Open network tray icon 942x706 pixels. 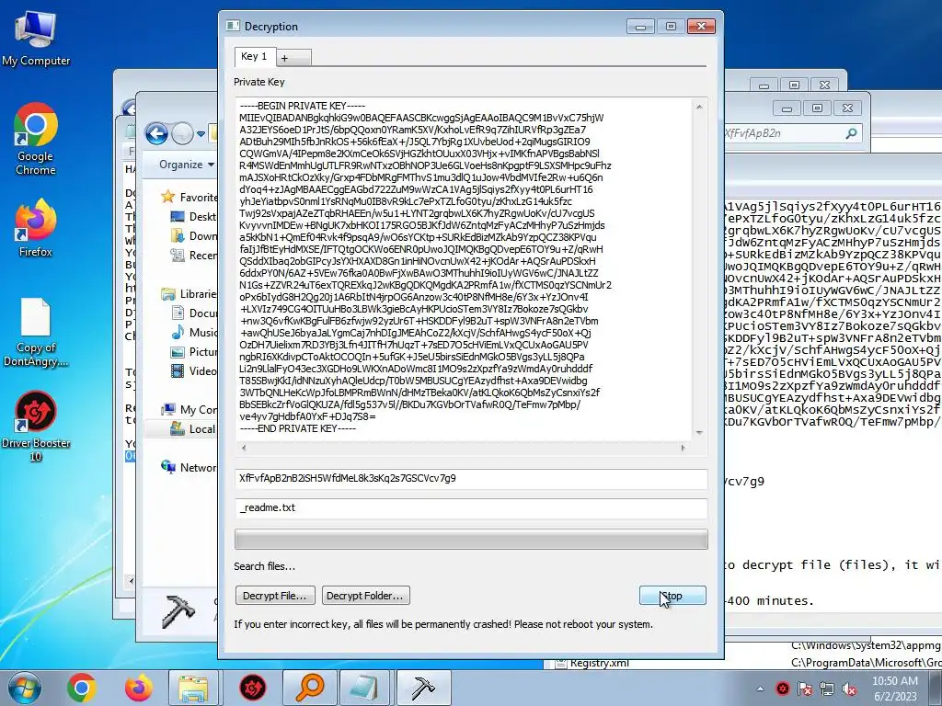tap(827, 689)
